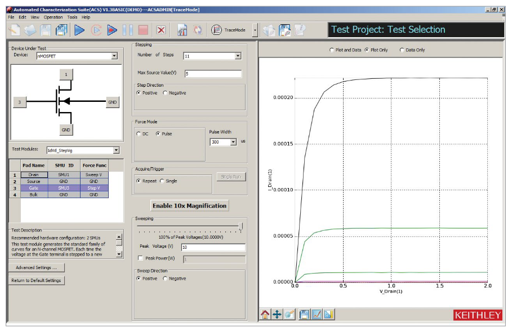512x331 pixels.
Task: Activate the Pan cross-arrows plot tool
Action: (277, 314)
